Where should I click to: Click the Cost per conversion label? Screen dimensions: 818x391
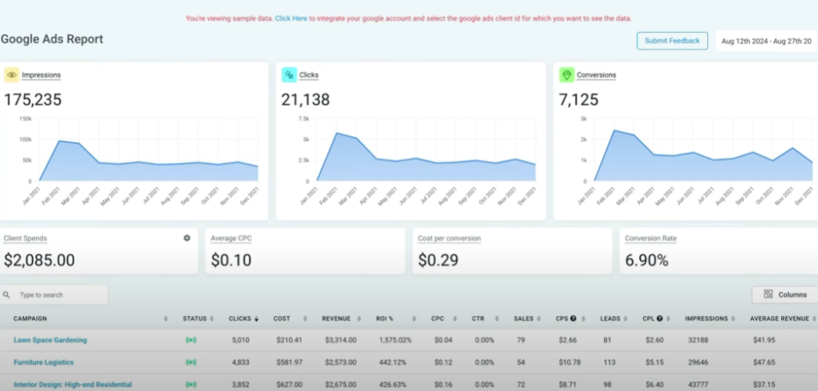pyautogui.click(x=449, y=239)
